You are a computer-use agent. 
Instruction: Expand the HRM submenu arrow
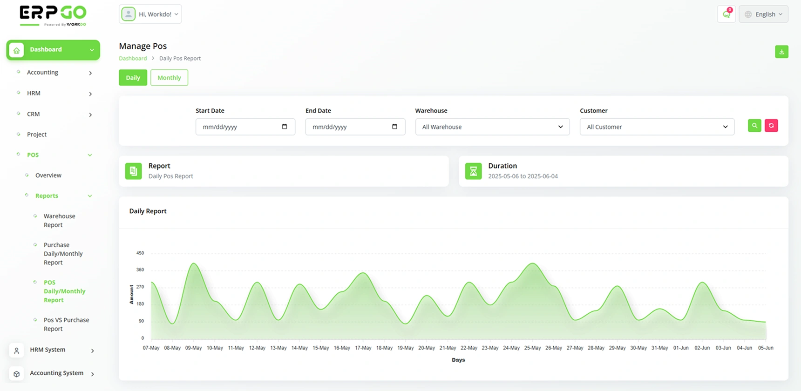tap(90, 94)
